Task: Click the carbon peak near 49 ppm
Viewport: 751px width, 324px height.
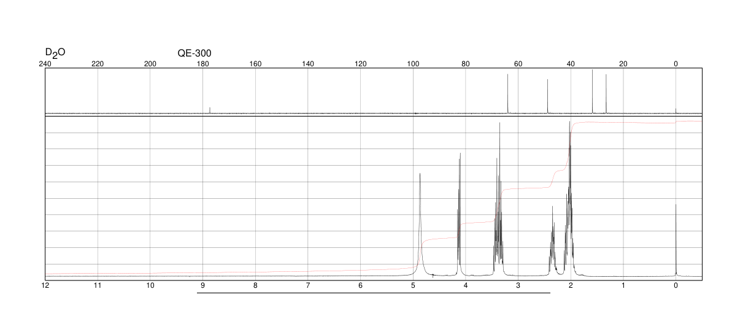Action: [x=547, y=96]
